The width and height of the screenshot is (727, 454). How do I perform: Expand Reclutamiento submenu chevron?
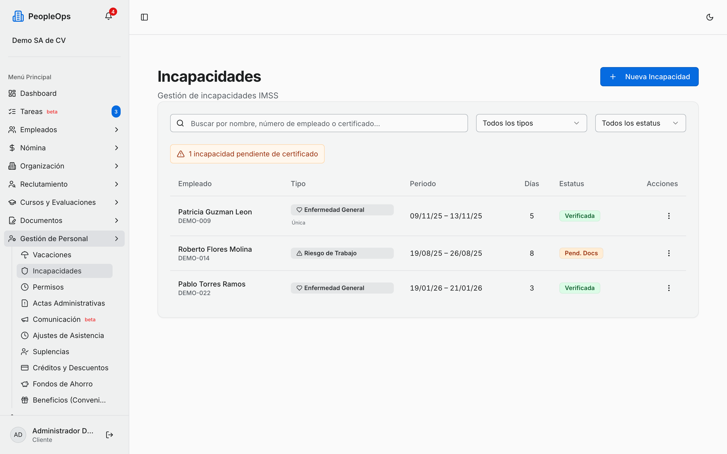click(x=117, y=184)
